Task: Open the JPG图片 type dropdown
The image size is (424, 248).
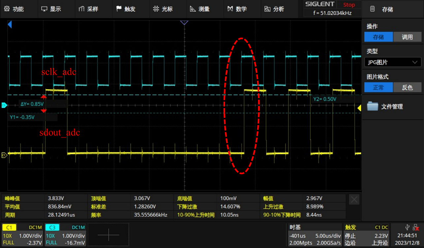Action: 392,62
